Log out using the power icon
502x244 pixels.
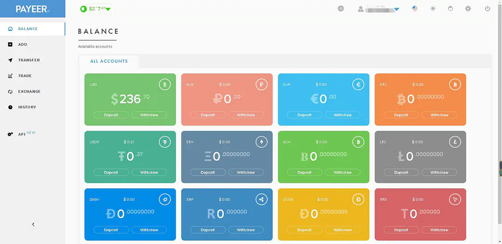pyautogui.click(x=487, y=8)
